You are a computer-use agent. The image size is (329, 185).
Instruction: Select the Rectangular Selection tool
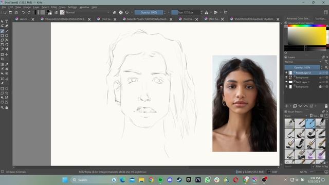coord(2,89)
